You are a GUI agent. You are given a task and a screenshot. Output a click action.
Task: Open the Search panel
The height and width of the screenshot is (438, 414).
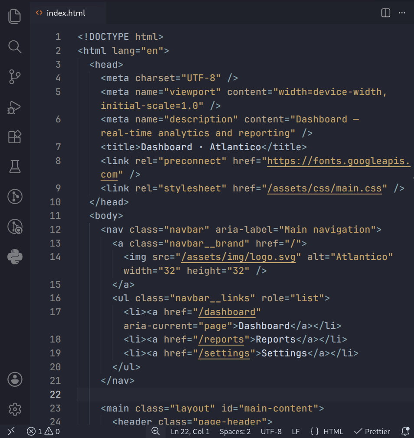(14, 46)
